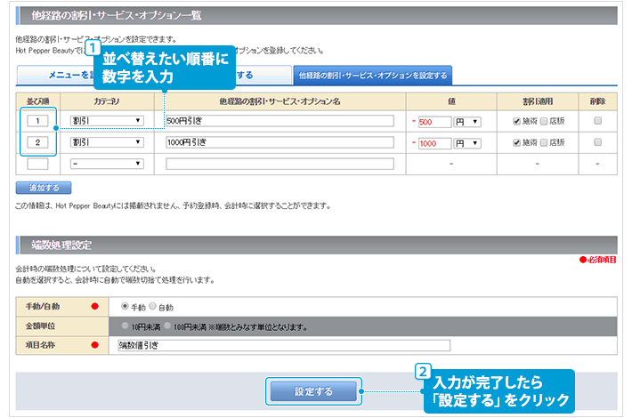Screen dimensions: 632x418
Task: Tick the 削除 checkbox for 1000円引き row
Action: (x=597, y=142)
